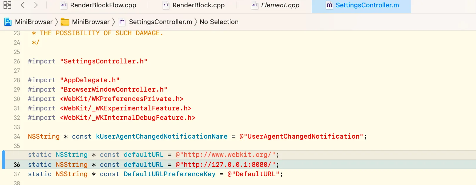Image resolution: width=476 pixels, height=185 pixels.
Task: Expand the MiniBrowser folder breadcrumb
Action: pyautogui.click(x=90, y=22)
